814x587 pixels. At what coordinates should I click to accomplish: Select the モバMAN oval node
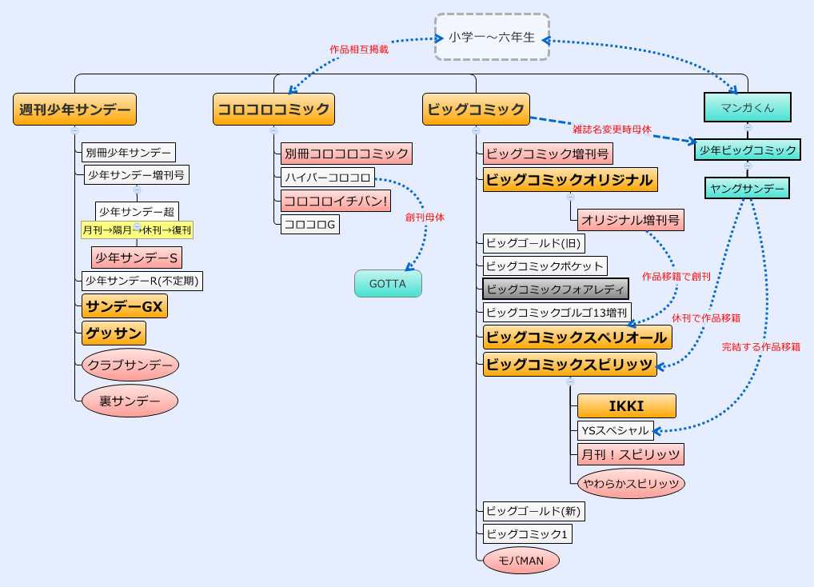521,561
